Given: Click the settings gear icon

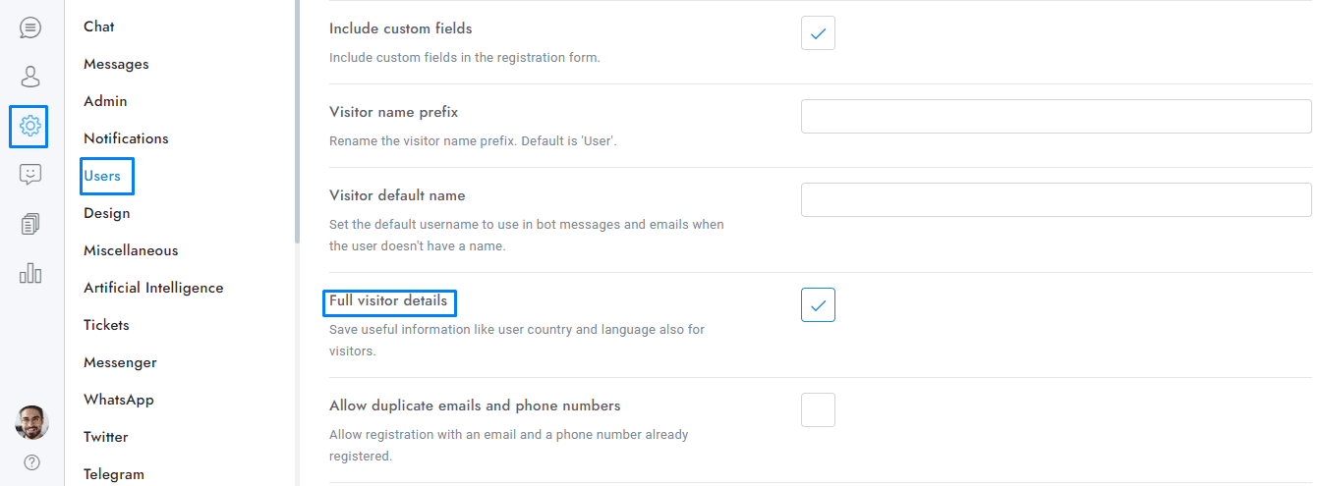Looking at the screenshot, I should coord(30,126).
